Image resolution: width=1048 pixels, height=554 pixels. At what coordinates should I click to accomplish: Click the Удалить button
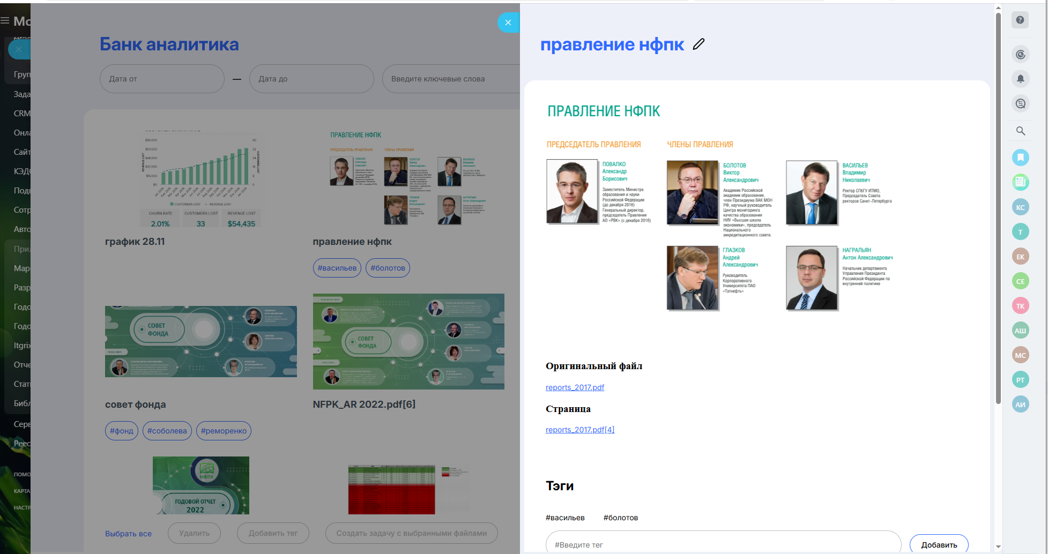(x=194, y=533)
